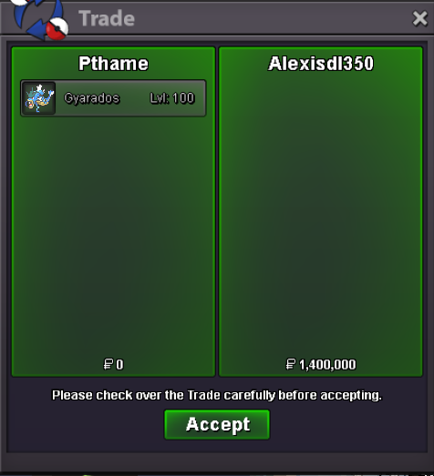
Task: Click the Accept button
Action: (x=217, y=424)
